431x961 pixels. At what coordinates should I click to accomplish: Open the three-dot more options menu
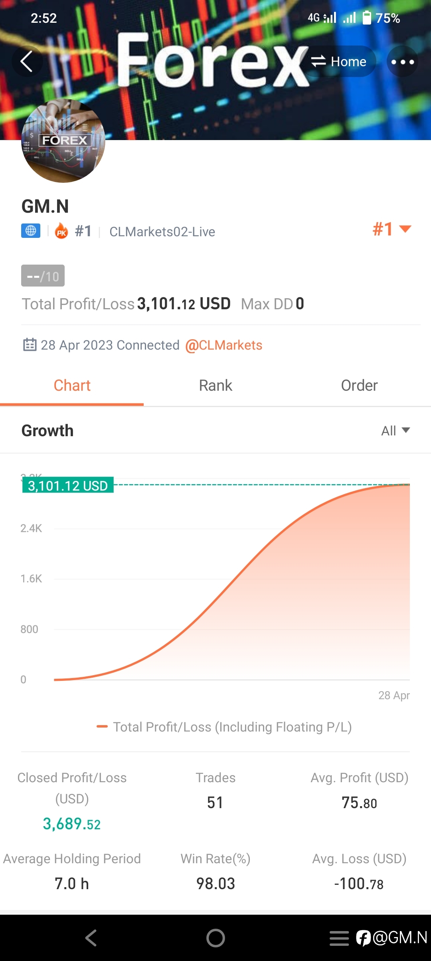(402, 62)
